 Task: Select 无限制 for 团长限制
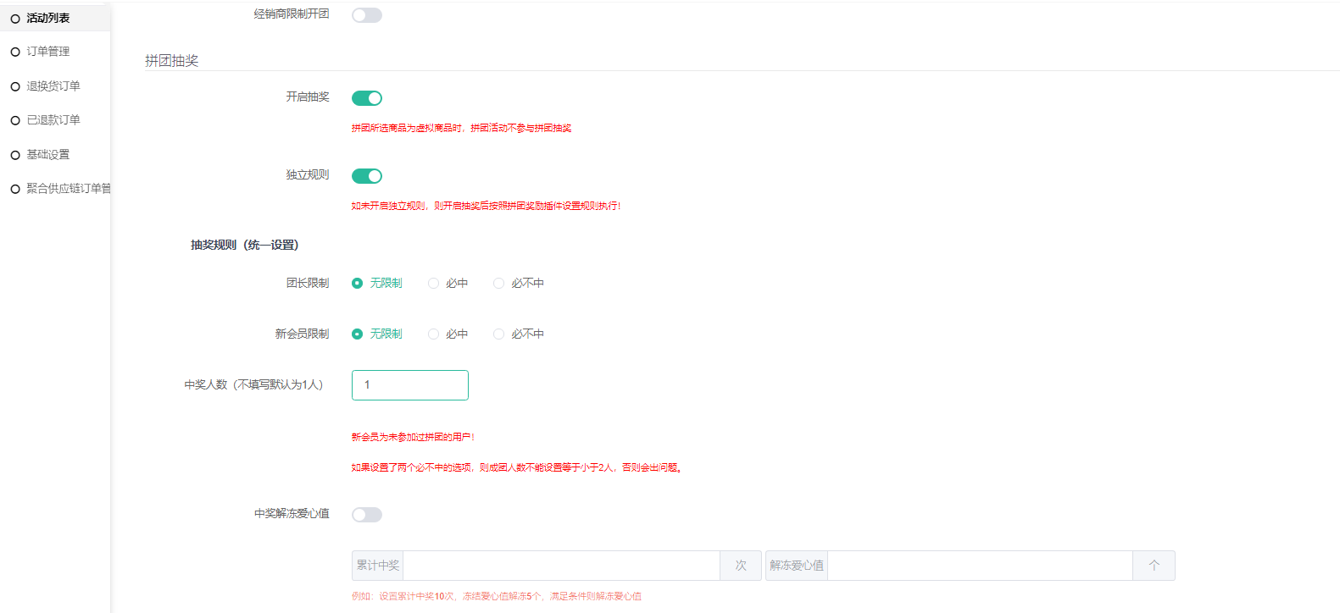[358, 284]
